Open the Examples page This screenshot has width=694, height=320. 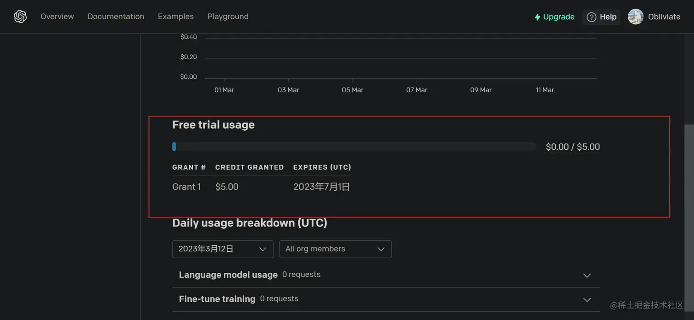point(176,17)
